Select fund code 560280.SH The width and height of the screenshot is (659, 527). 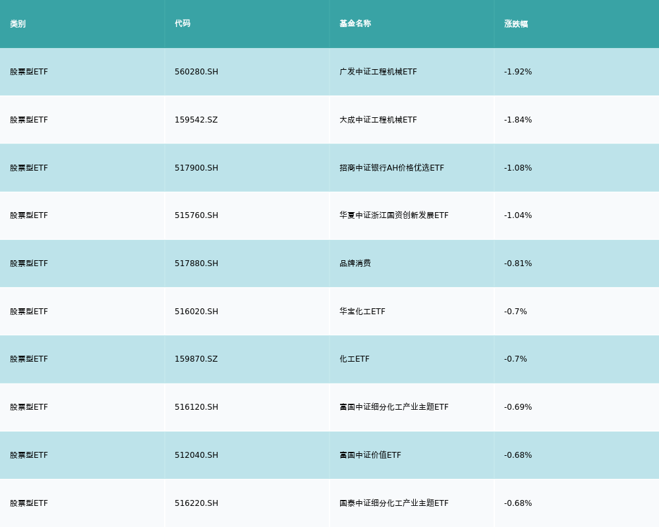tap(196, 72)
